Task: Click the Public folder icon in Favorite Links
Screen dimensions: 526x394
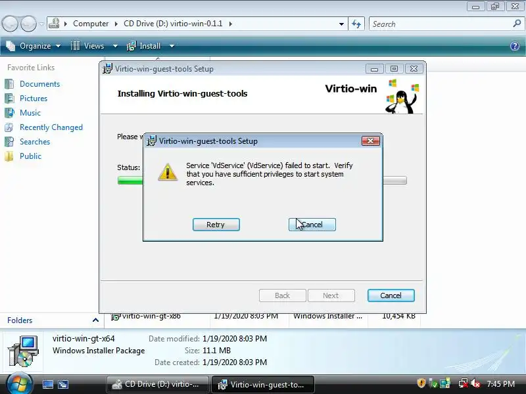Action: coord(9,156)
